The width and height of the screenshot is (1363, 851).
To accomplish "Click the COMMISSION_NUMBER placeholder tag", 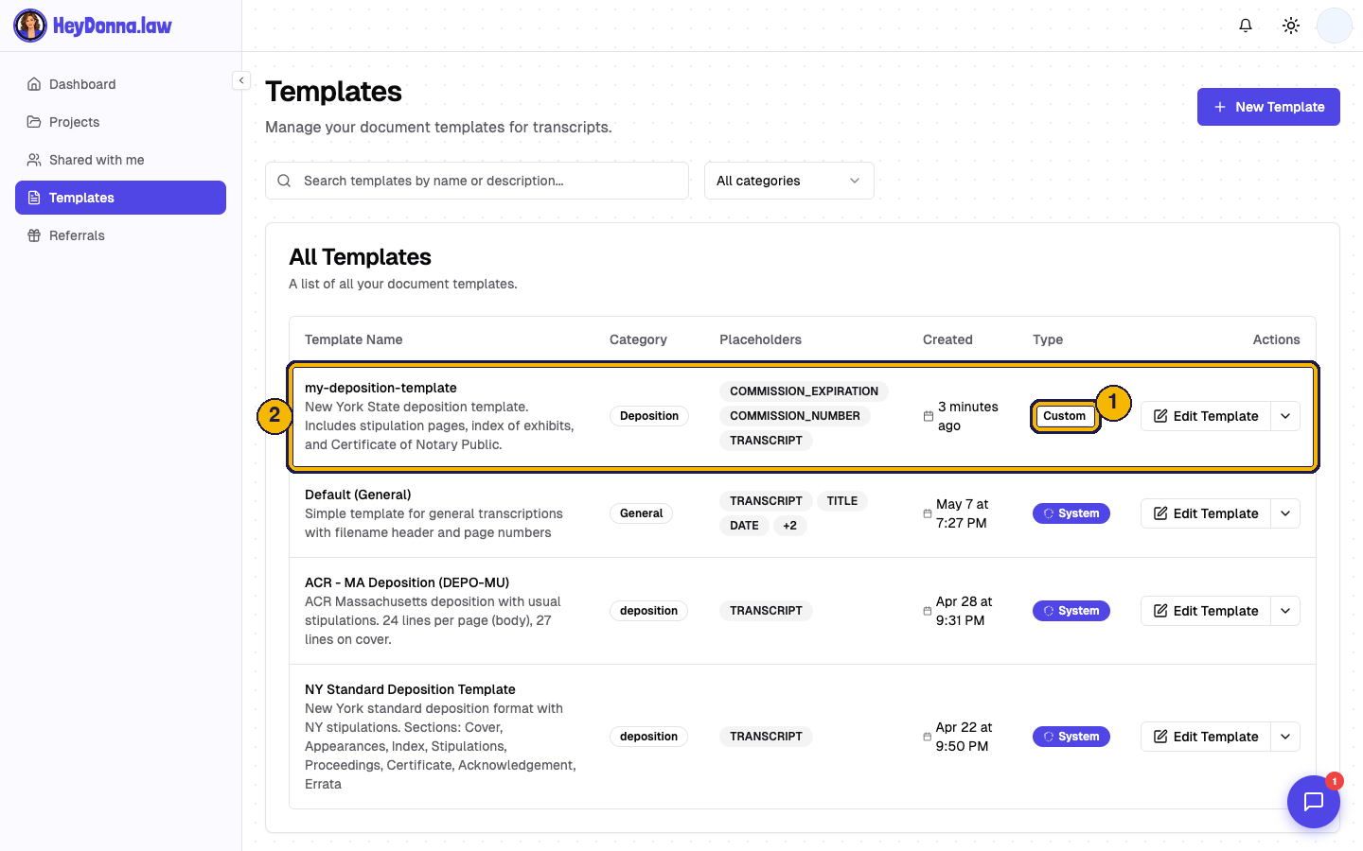I will point(795,416).
